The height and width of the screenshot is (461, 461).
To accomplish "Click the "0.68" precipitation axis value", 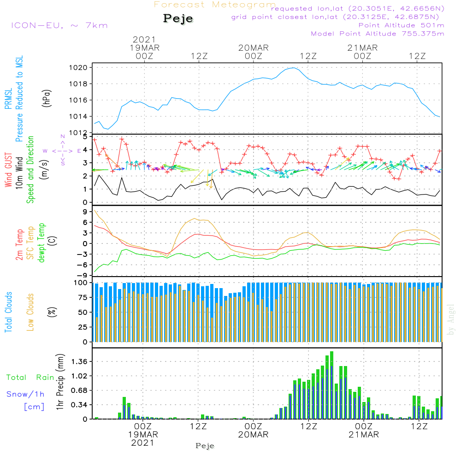I will [79, 390].
